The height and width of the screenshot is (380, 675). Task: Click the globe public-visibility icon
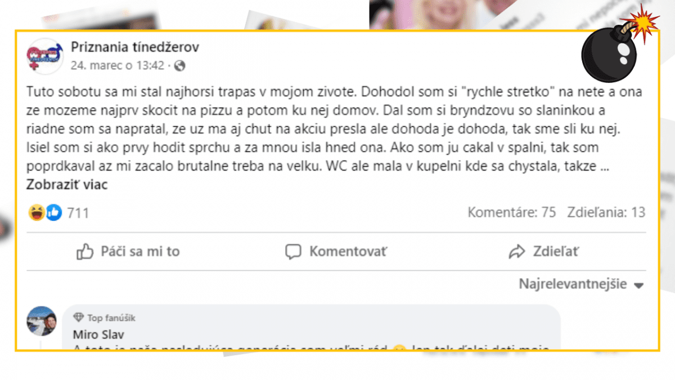(180, 66)
